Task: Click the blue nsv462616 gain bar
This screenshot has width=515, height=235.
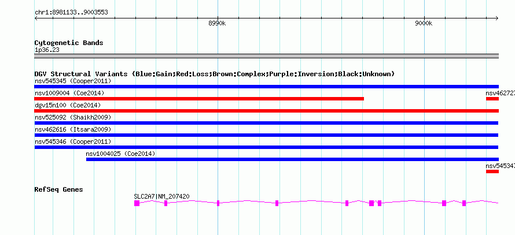Action: pos(266,135)
